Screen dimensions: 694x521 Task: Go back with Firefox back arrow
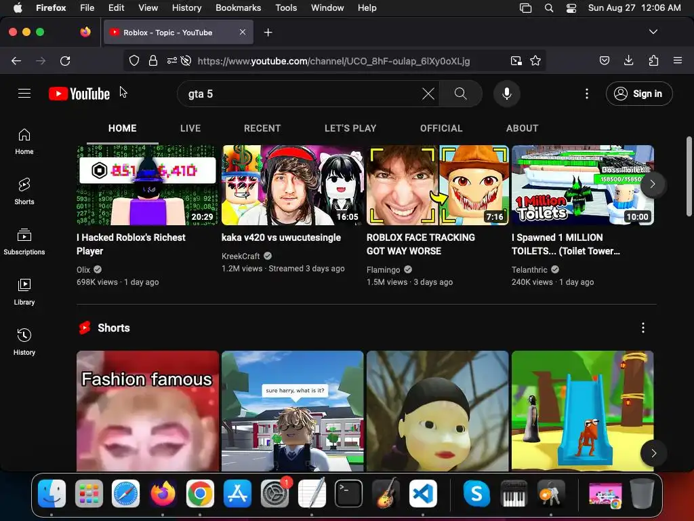(x=16, y=60)
